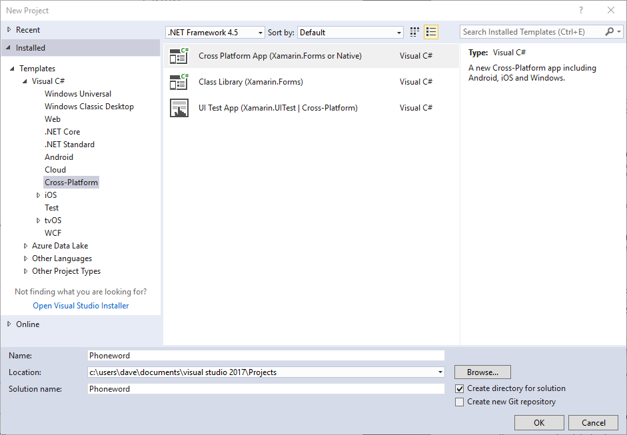Click the search magnifier icon
The width and height of the screenshot is (627, 435).
tap(610, 32)
